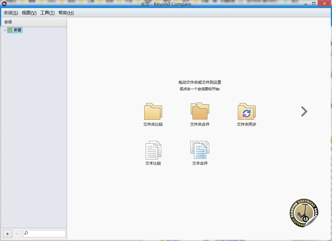The image size is (332, 241).
Task: Open the 视图(V) menu
Action: coord(29,13)
